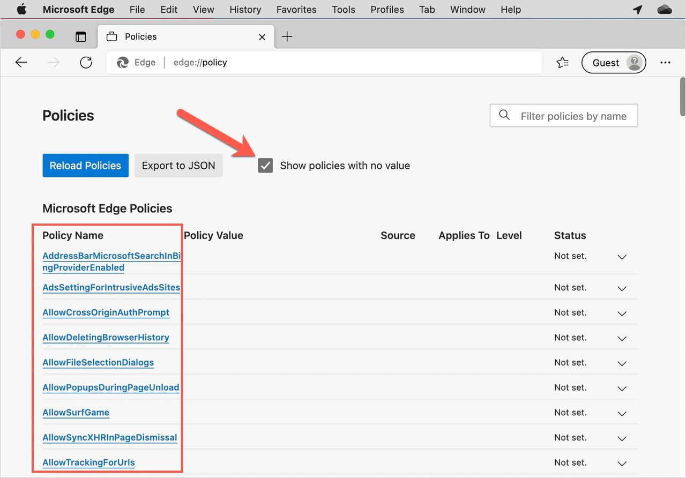Screen dimensions: 686x478
Task: Open the AllowDeletingBrowserHistory policy link
Action: (106, 338)
